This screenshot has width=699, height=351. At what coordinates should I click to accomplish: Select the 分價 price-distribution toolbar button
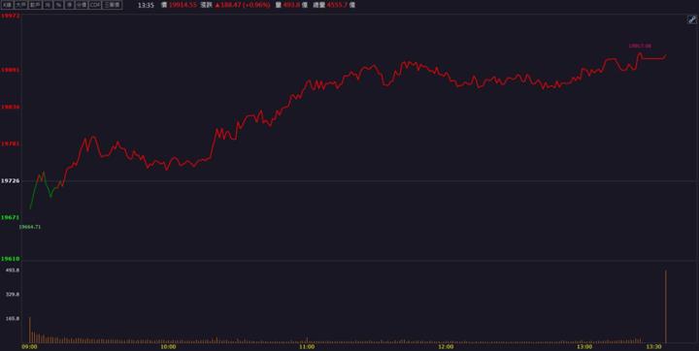[82, 5]
